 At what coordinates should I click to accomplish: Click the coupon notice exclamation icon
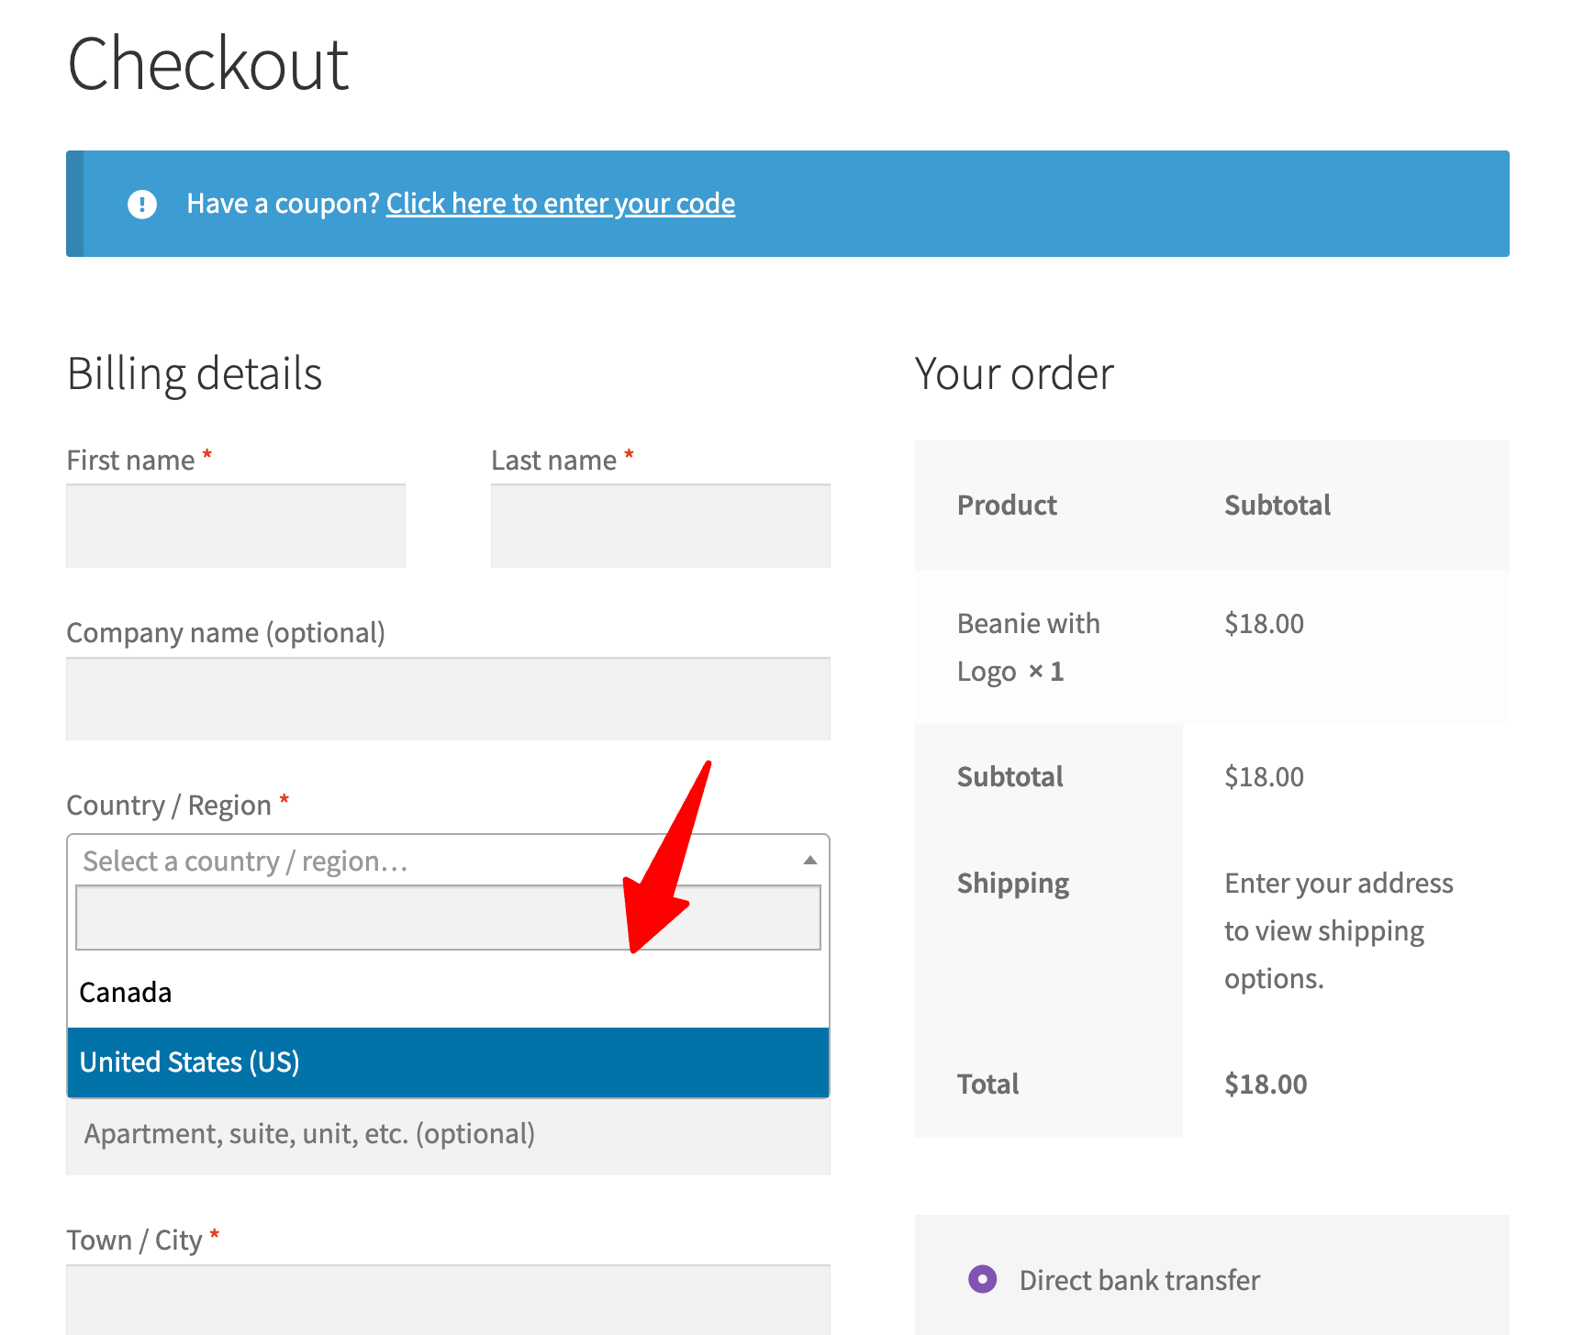tap(141, 204)
